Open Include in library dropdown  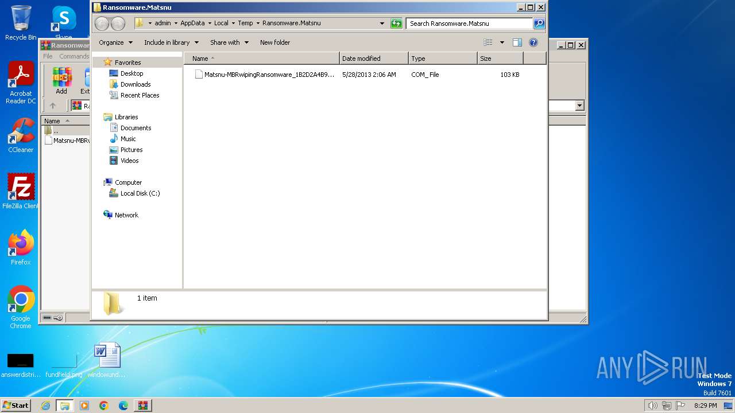click(x=171, y=42)
